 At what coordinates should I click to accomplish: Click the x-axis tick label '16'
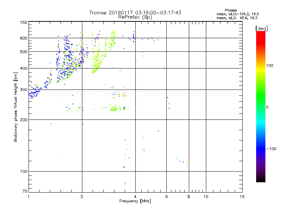pos(242,197)
